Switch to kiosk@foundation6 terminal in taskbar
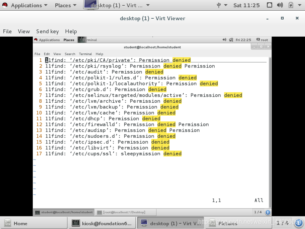 click(x=102, y=224)
